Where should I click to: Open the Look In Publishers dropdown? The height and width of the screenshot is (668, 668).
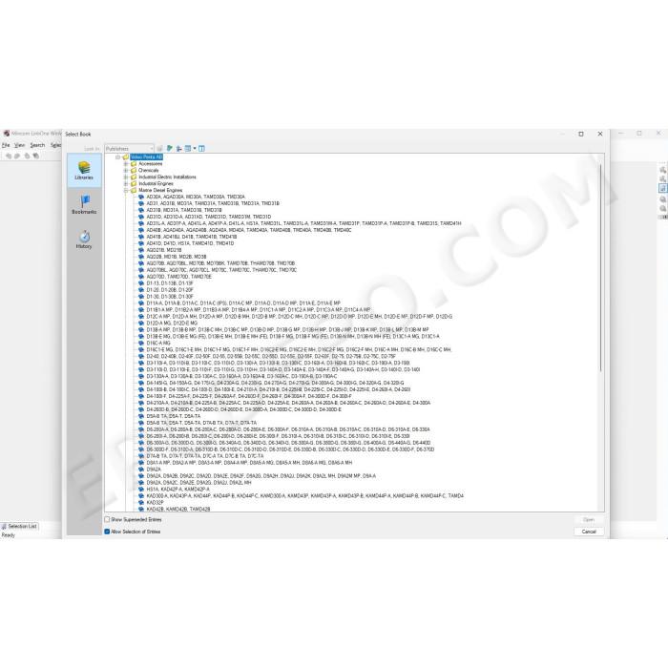tap(129, 149)
